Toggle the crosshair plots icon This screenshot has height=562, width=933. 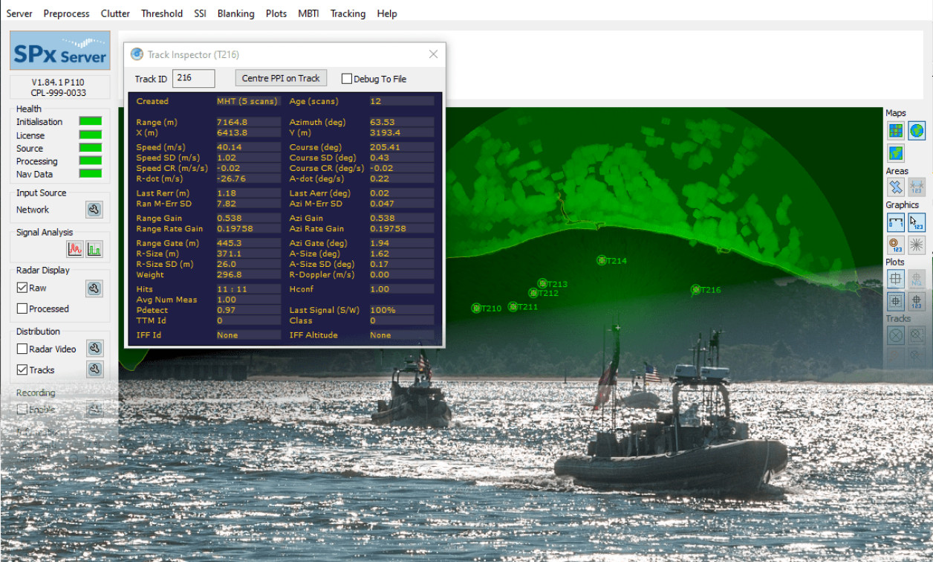coord(896,279)
